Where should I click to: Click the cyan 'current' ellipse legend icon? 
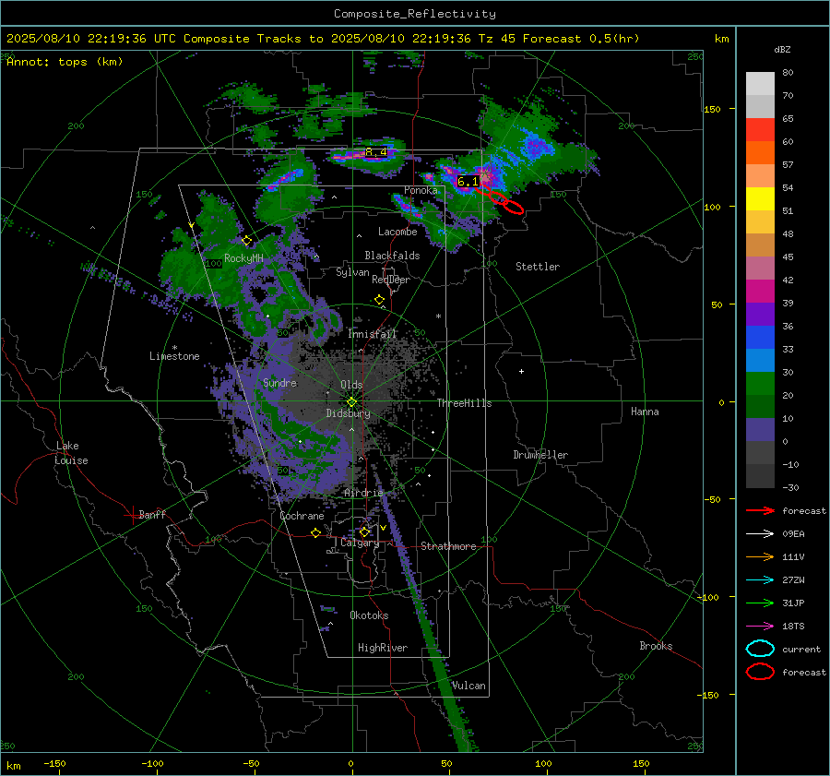[x=760, y=649]
